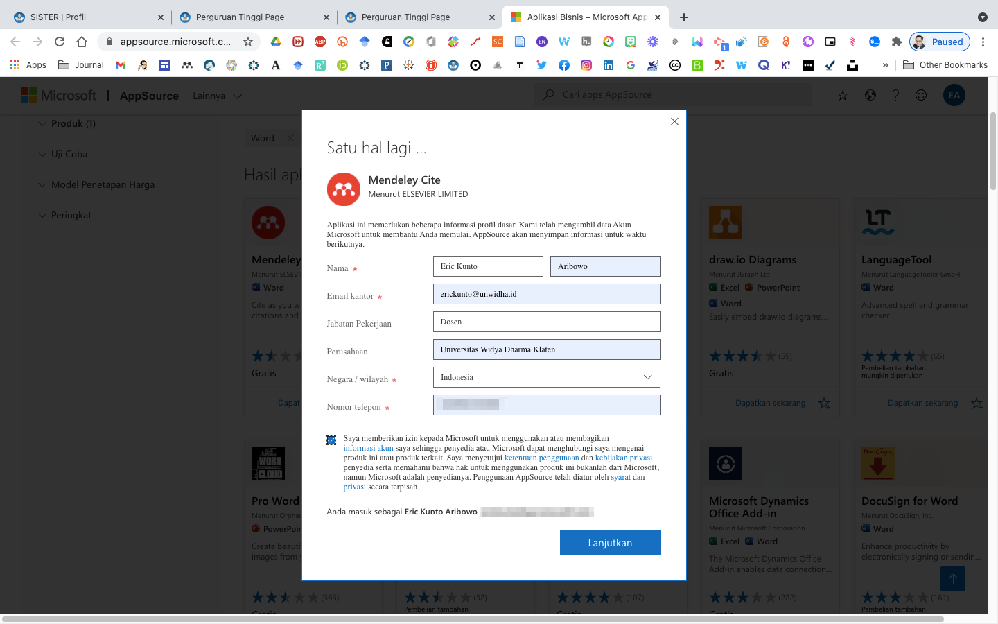The width and height of the screenshot is (998, 624).
Task: Open the informasi akun link
Action: [368, 448]
